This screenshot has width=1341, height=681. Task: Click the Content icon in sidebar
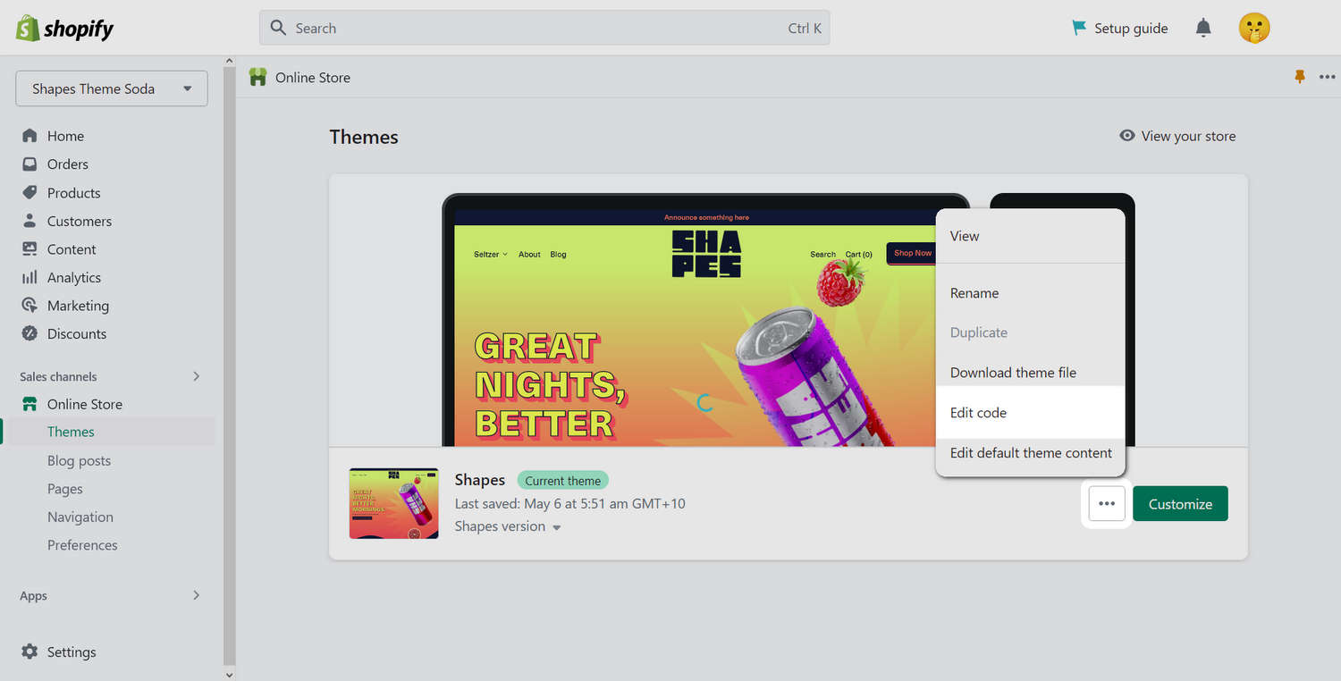coord(30,248)
